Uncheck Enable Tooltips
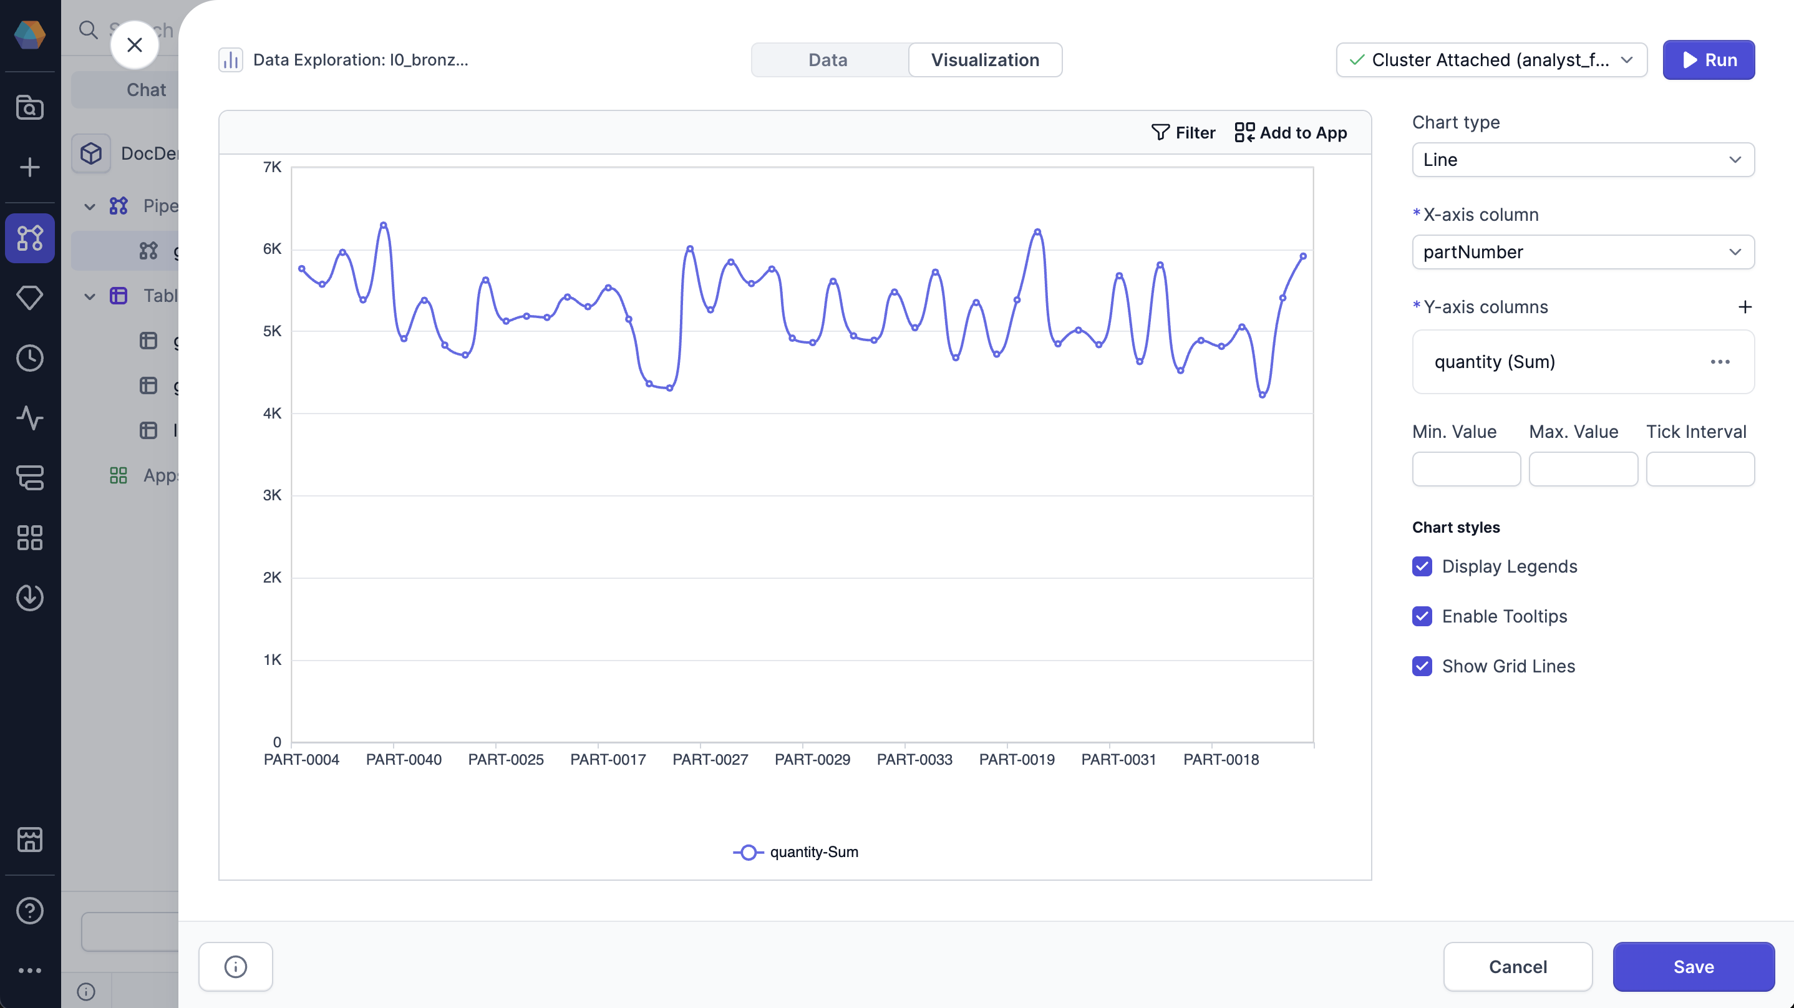Screen dimensions: 1794x1008 (1422, 616)
